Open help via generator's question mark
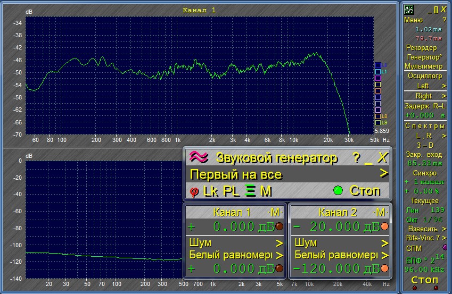This screenshot has height=294, width=452. point(356,158)
